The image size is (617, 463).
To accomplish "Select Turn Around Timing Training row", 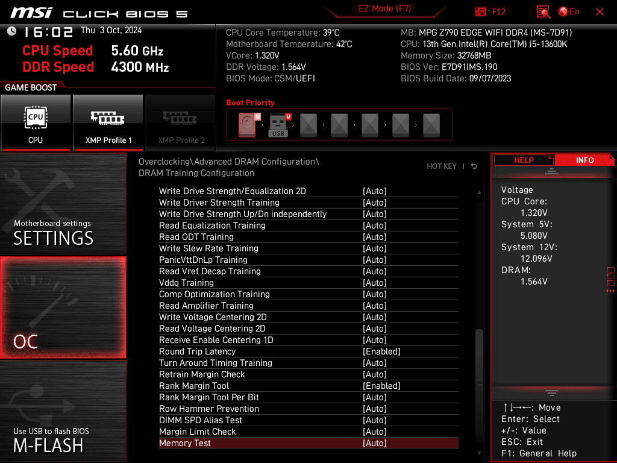I will 308,362.
